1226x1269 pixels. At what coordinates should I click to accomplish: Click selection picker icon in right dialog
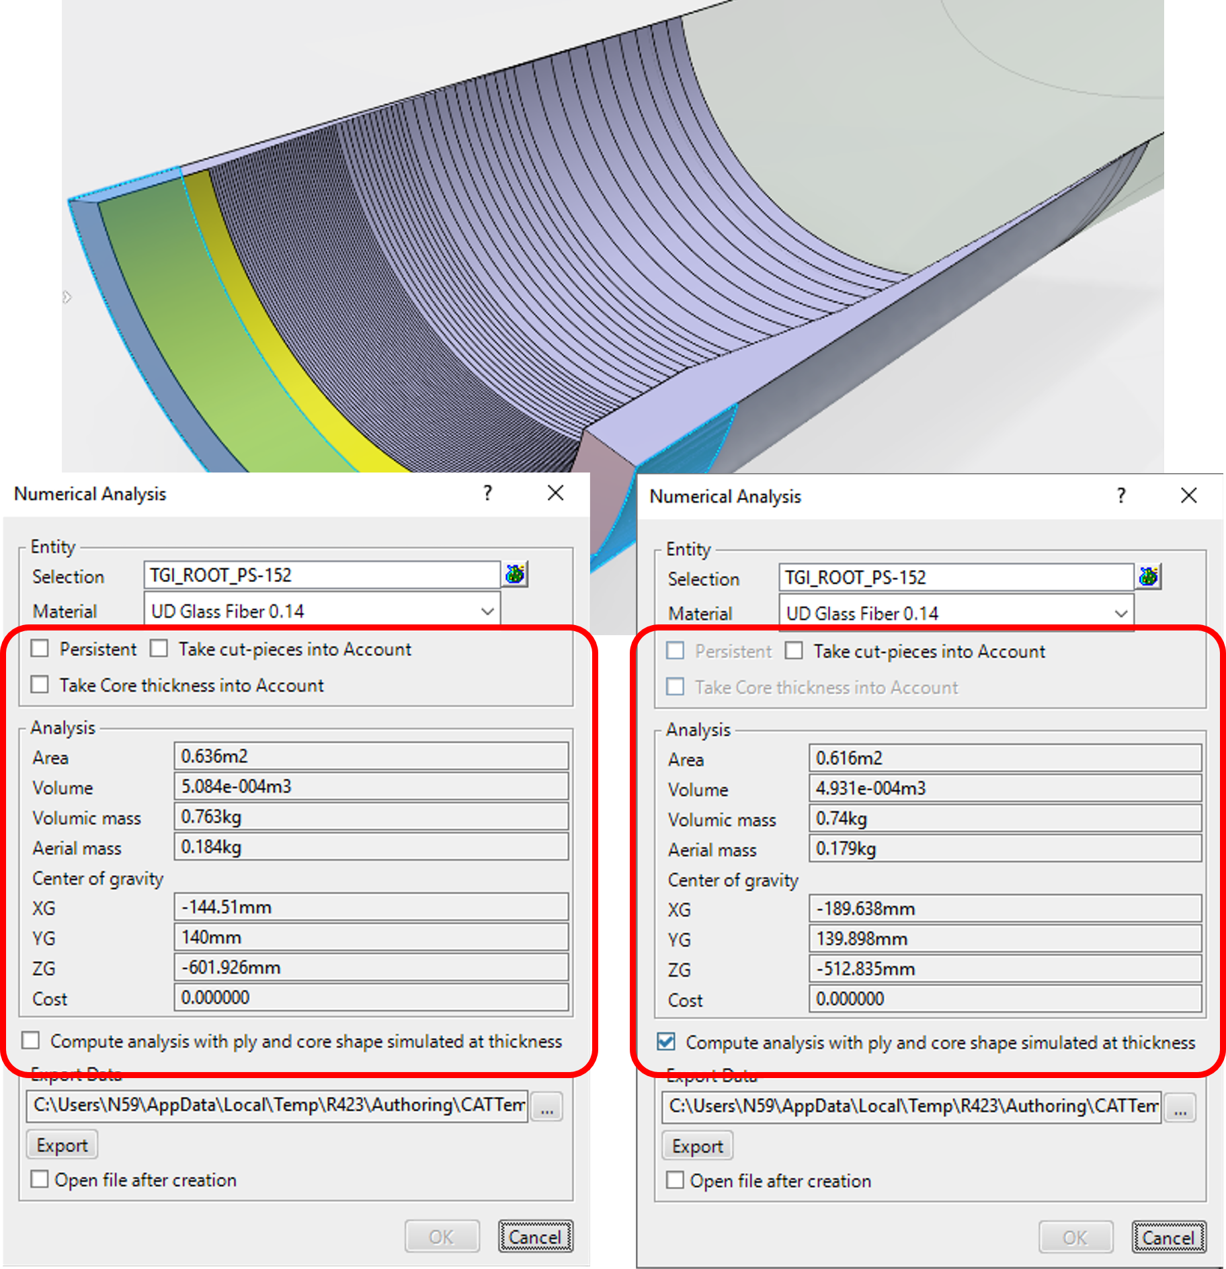click(x=1149, y=577)
